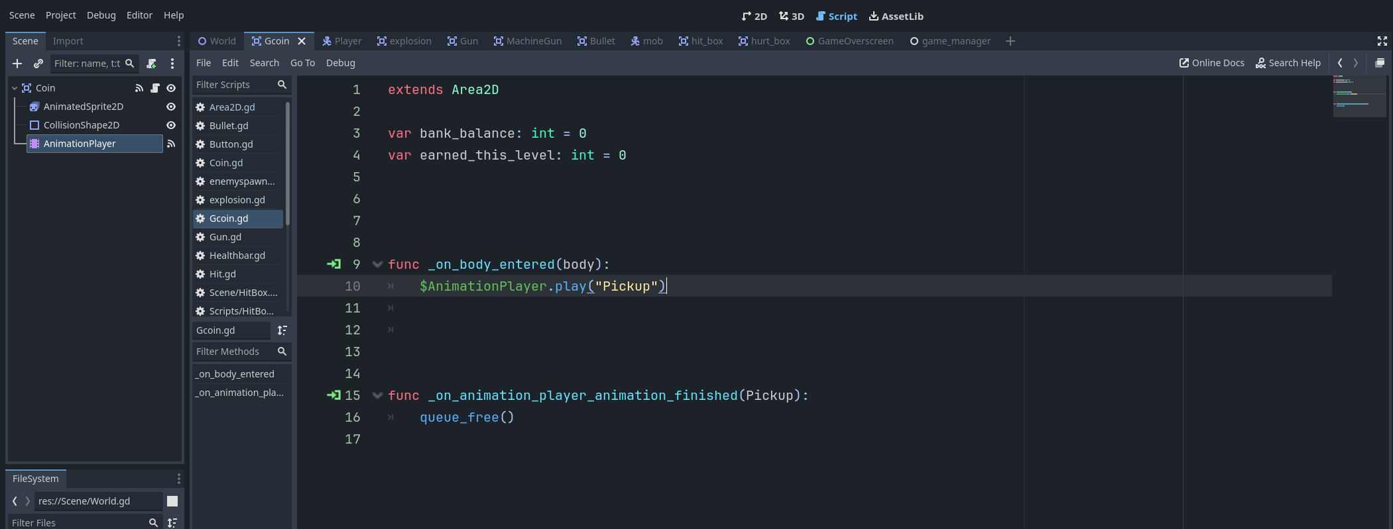Image resolution: width=1393 pixels, height=529 pixels.
Task: Add a new child node
Action: click(x=17, y=64)
